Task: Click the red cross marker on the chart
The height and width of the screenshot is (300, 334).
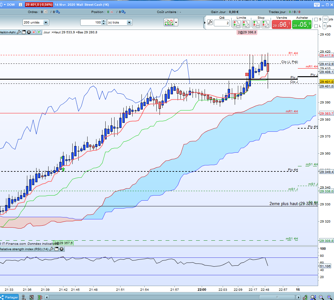Action: (x=247, y=74)
